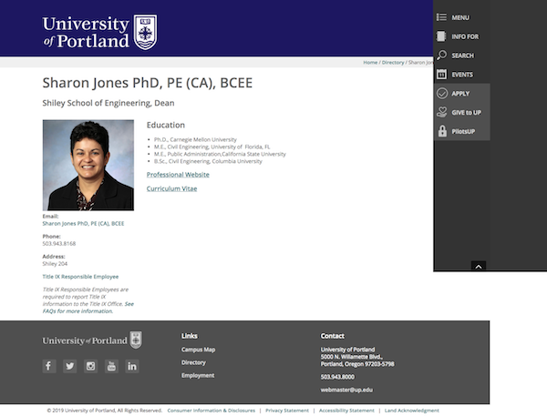Image resolution: width=547 pixels, height=416 pixels.
Task: Click Sharon Jones PhD page heading
Action: (147, 83)
